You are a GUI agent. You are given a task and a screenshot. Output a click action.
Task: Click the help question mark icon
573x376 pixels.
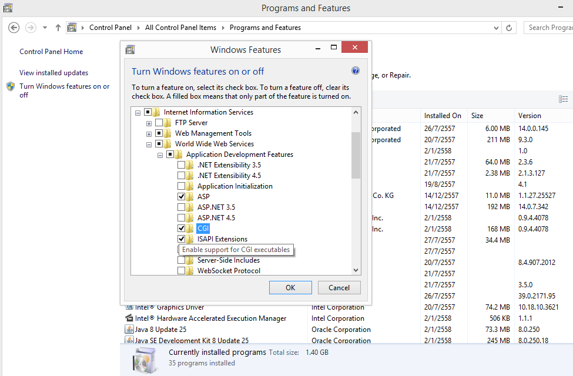coord(355,71)
